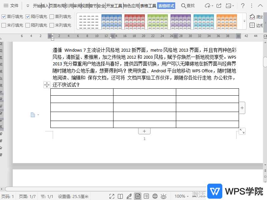Viewport: 267px width, 200px height.
Task: Open the 文件 menu
Action: coord(11,6)
